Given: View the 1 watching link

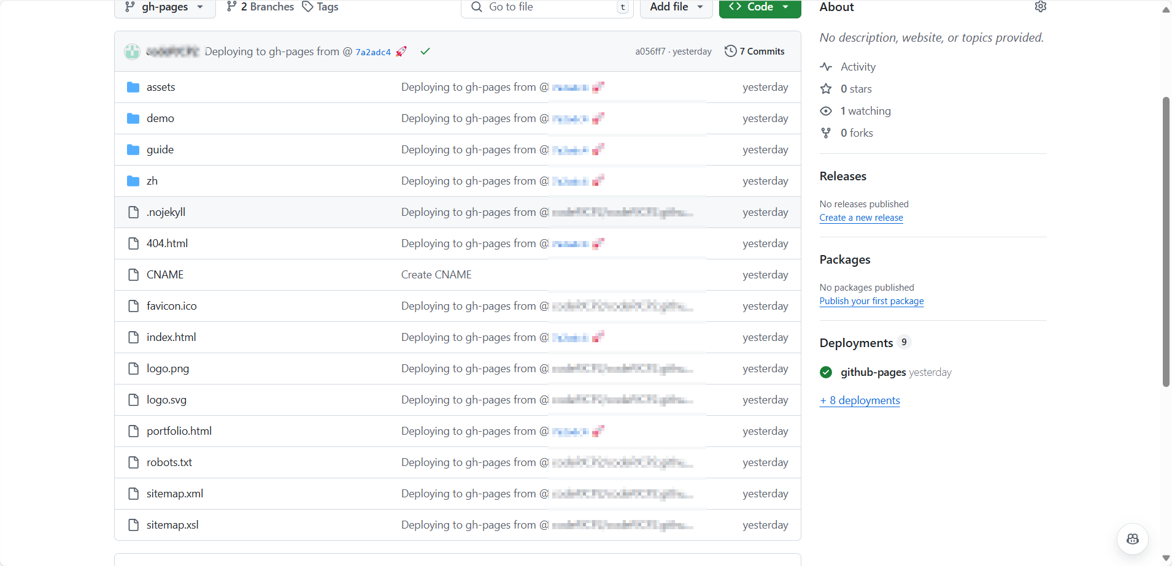Looking at the screenshot, I should pos(865,111).
